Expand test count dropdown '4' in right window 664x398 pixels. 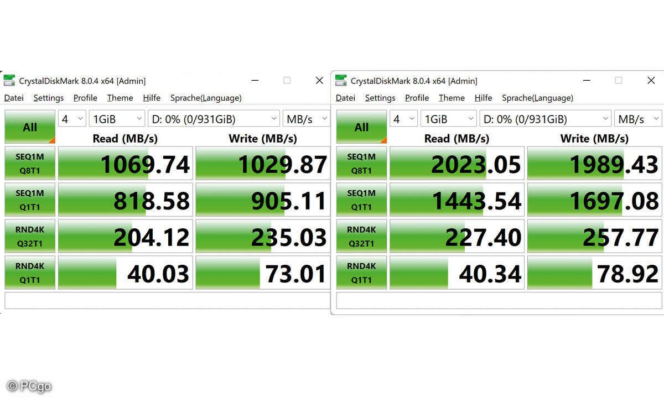click(x=403, y=119)
